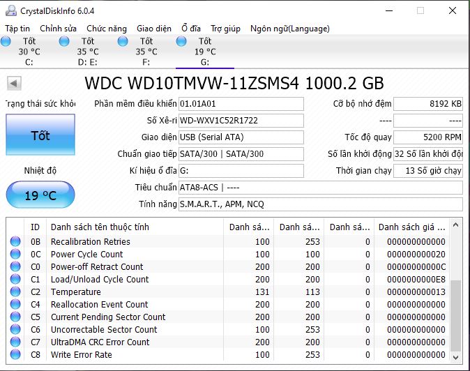470x371 pixels.
Task: Click the blue status orb for drive G:
Action: pyautogui.click(x=181, y=41)
